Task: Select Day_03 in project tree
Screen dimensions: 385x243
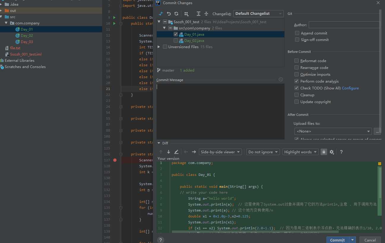Action: click(x=27, y=42)
